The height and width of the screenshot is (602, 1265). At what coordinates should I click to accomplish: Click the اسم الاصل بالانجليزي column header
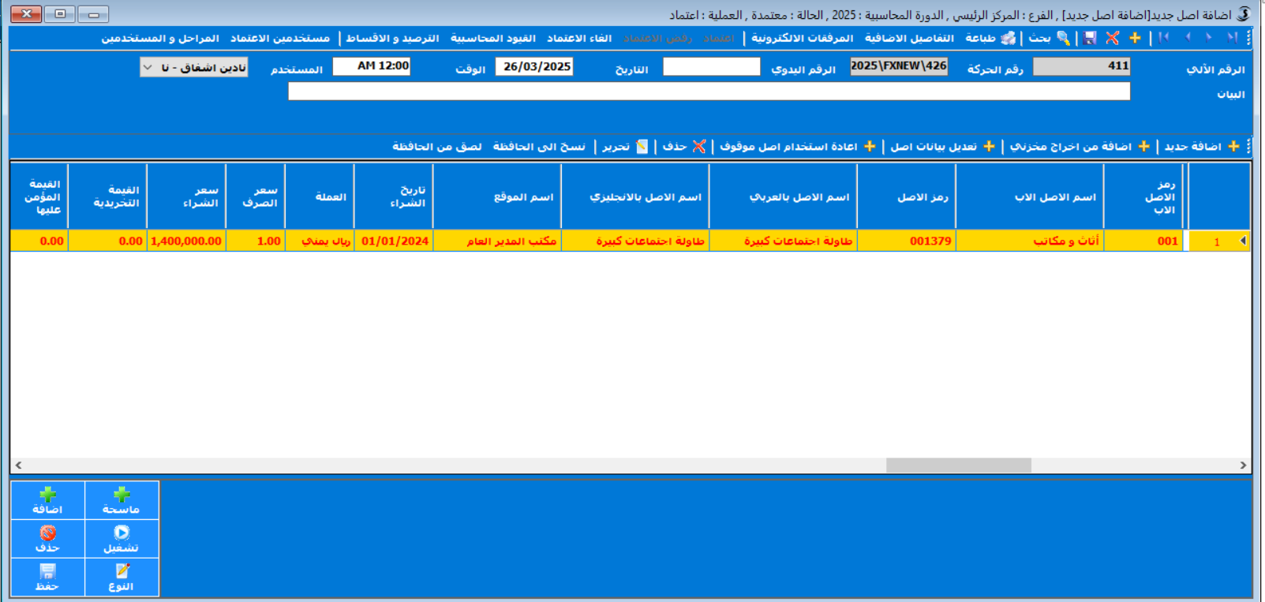click(635, 196)
